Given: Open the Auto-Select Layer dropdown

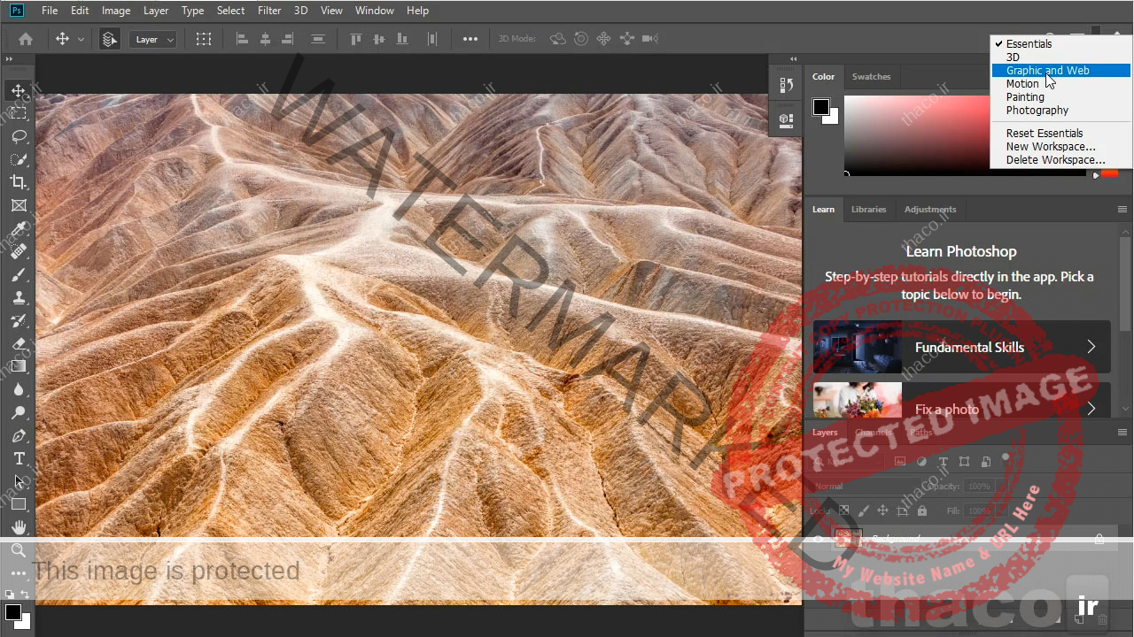Looking at the screenshot, I should pos(153,39).
